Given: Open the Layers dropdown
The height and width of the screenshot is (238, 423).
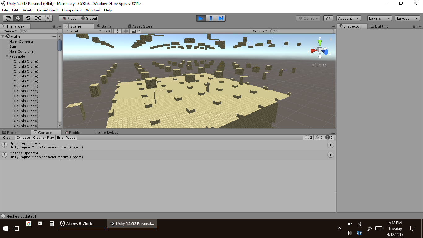Looking at the screenshot, I should pos(379,18).
